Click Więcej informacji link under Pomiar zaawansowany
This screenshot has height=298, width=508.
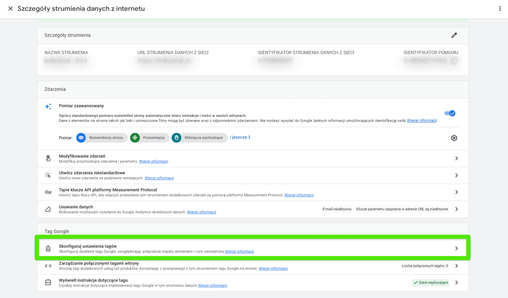422,121
